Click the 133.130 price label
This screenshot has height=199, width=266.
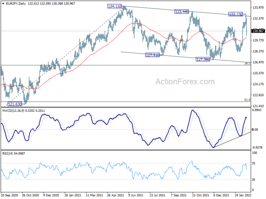click(235, 14)
